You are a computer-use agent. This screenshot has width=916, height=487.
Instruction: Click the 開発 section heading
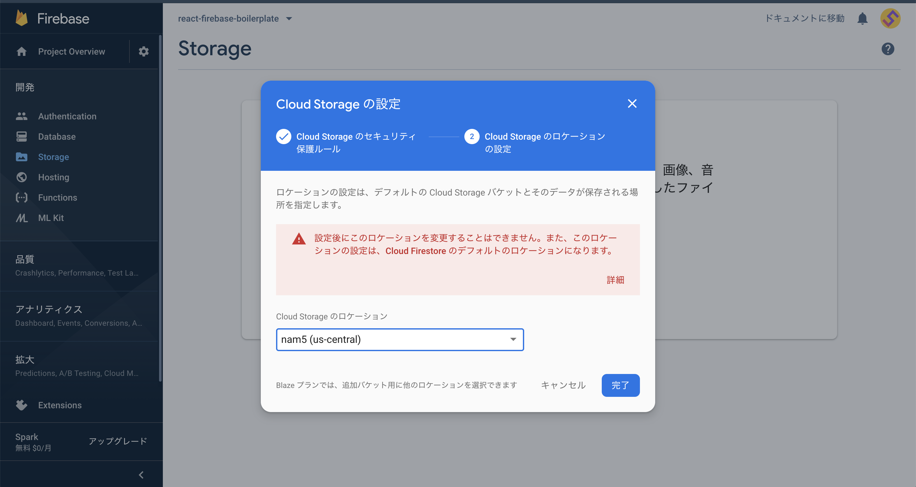(24, 87)
